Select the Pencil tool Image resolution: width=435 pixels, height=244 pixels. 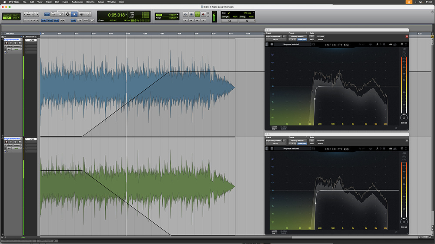coord(88,14)
